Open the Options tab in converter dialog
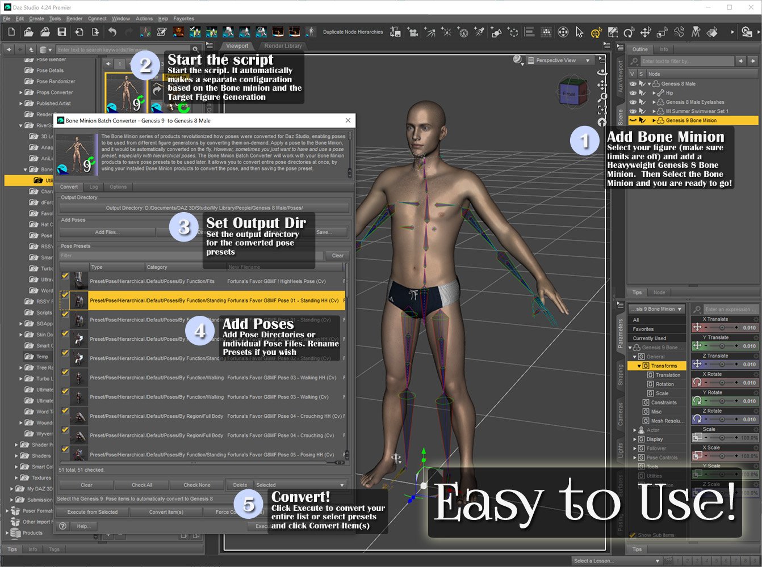Image resolution: width=762 pixels, height=567 pixels. click(x=118, y=187)
